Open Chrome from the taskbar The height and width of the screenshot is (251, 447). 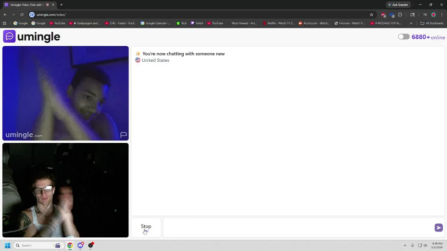point(70,245)
